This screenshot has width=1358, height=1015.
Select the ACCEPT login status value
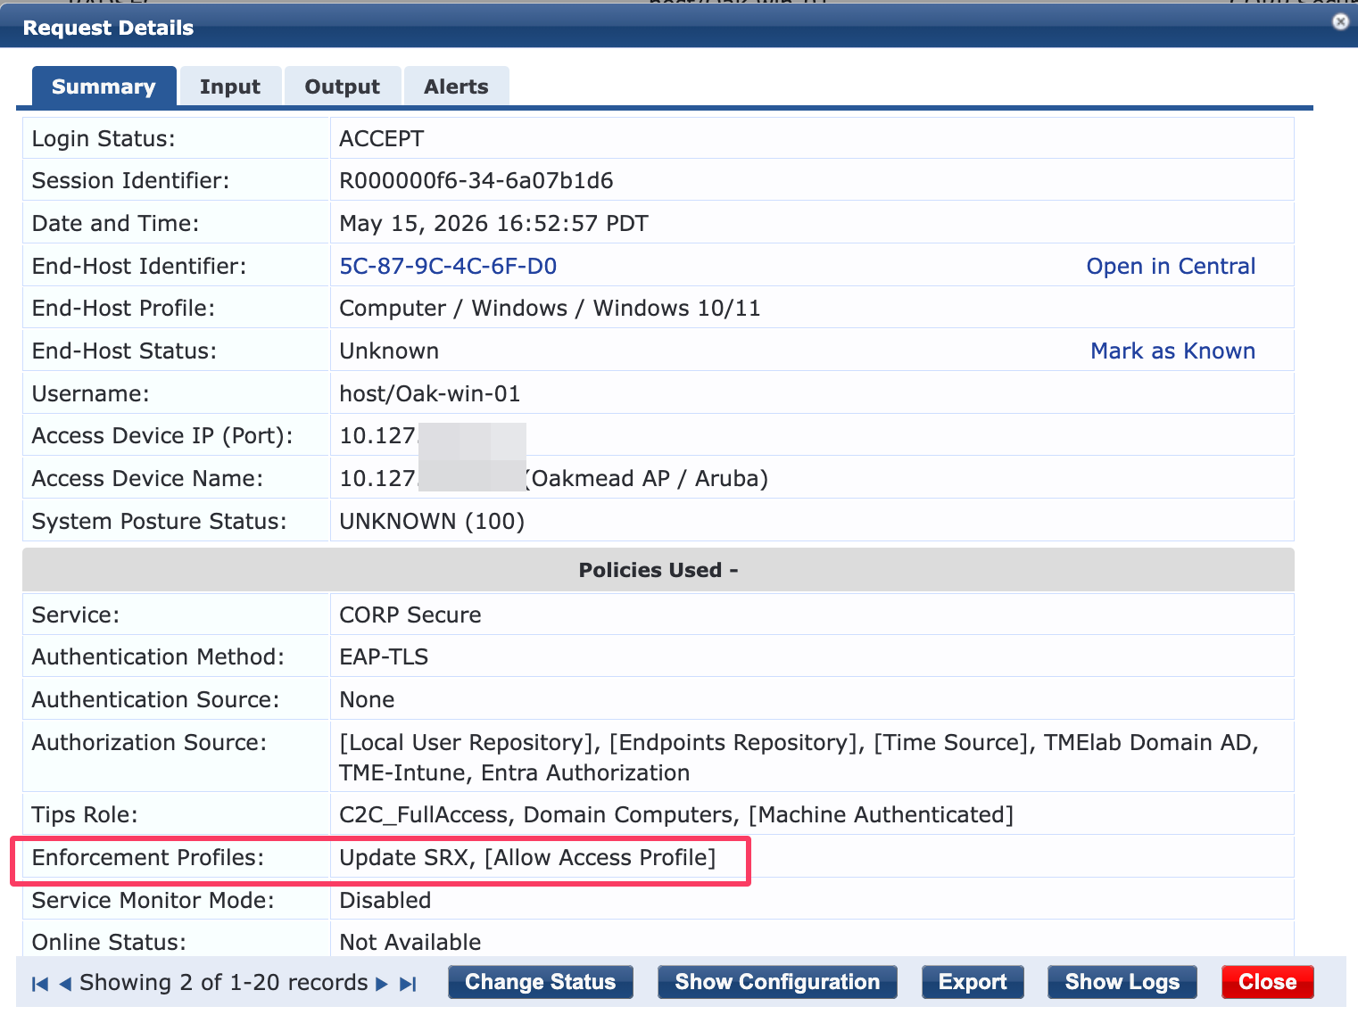(382, 138)
